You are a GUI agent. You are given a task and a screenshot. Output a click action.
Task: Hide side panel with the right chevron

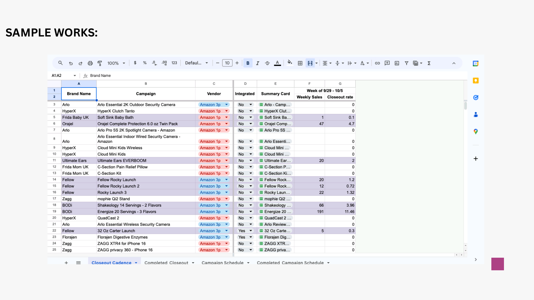tap(476, 259)
